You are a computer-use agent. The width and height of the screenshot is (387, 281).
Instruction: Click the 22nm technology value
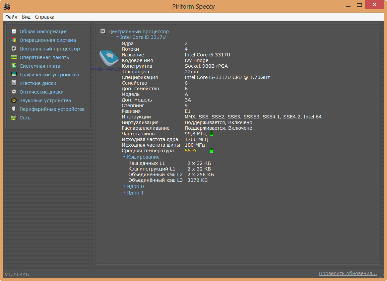coord(191,72)
